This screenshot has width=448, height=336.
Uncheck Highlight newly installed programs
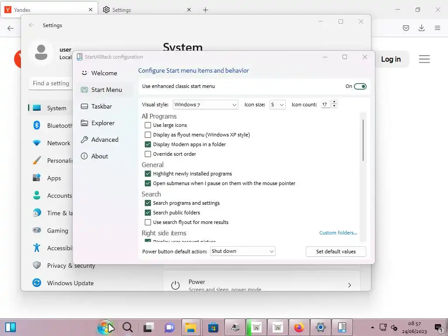tap(148, 174)
